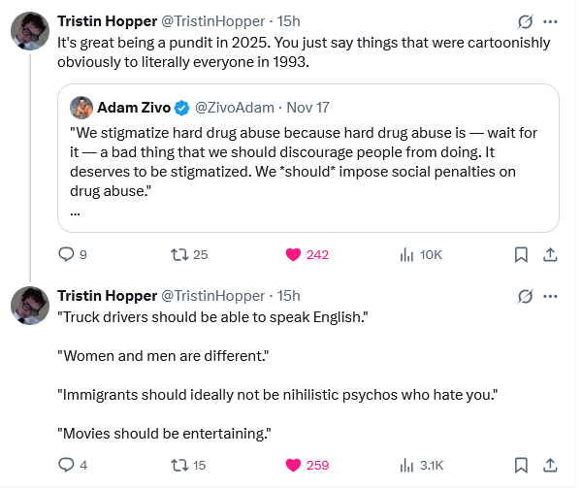Open Grok icon on second tweet
The width and height of the screenshot is (582, 489).
(525, 296)
